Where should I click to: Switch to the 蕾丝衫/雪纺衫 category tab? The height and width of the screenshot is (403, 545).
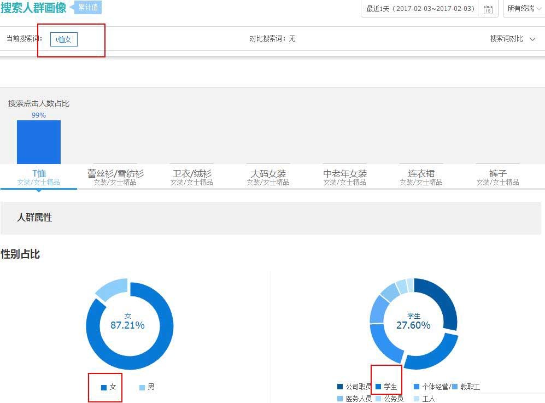115,177
